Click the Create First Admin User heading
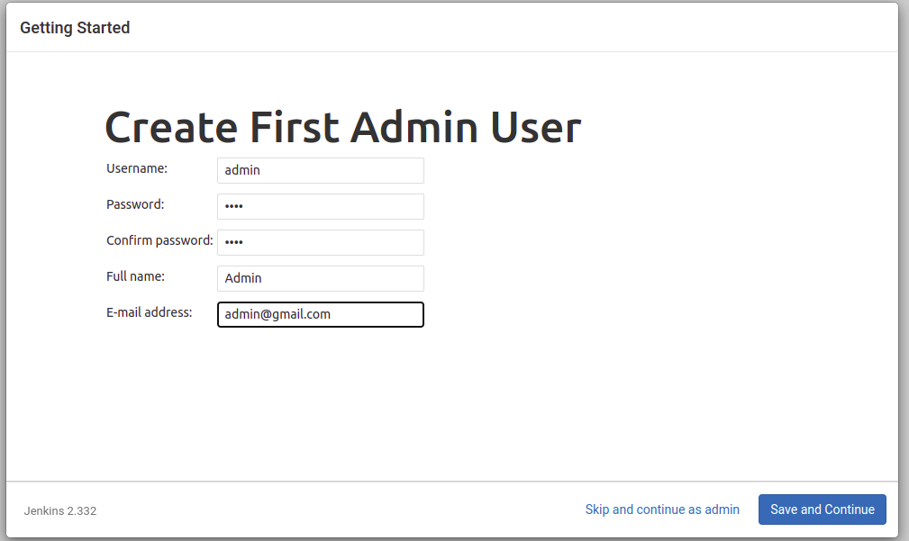Viewport: 909px width, 541px height. pos(343,127)
